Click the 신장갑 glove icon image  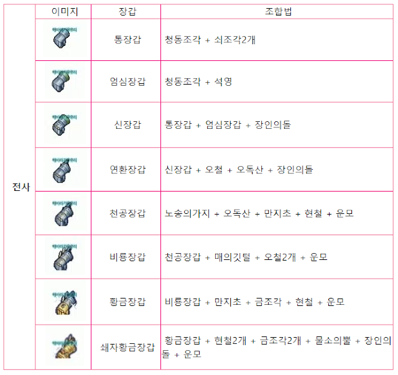click(63, 125)
